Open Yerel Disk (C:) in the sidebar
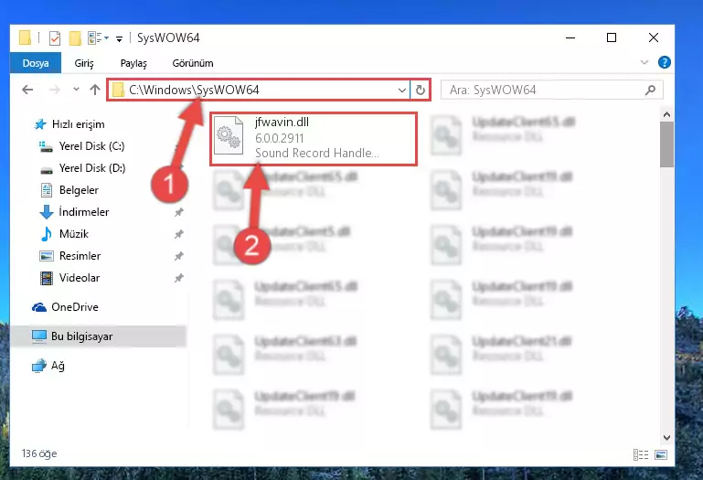The width and height of the screenshot is (703, 480). (91, 146)
